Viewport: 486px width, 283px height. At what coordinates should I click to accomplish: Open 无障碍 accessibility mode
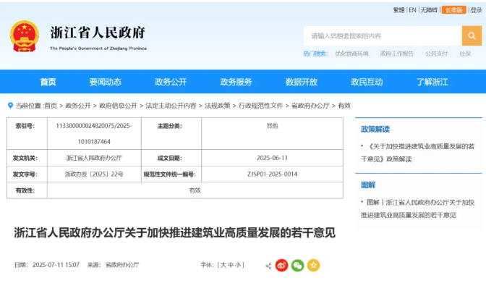(x=429, y=10)
